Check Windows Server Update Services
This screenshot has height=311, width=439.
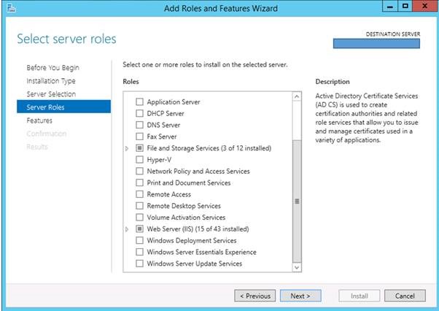tap(139, 264)
